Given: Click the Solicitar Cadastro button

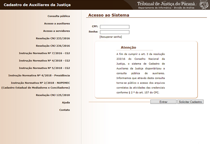Looking at the screenshot, I should (190, 102).
